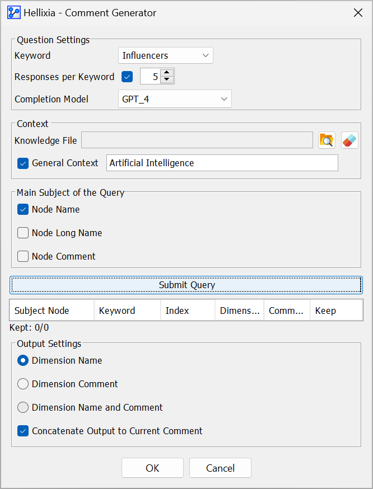
Task: Toggle the Responses per Keyword checkbox
Action: (x=127, y=77)
